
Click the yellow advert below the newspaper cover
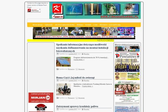(127, 76)
